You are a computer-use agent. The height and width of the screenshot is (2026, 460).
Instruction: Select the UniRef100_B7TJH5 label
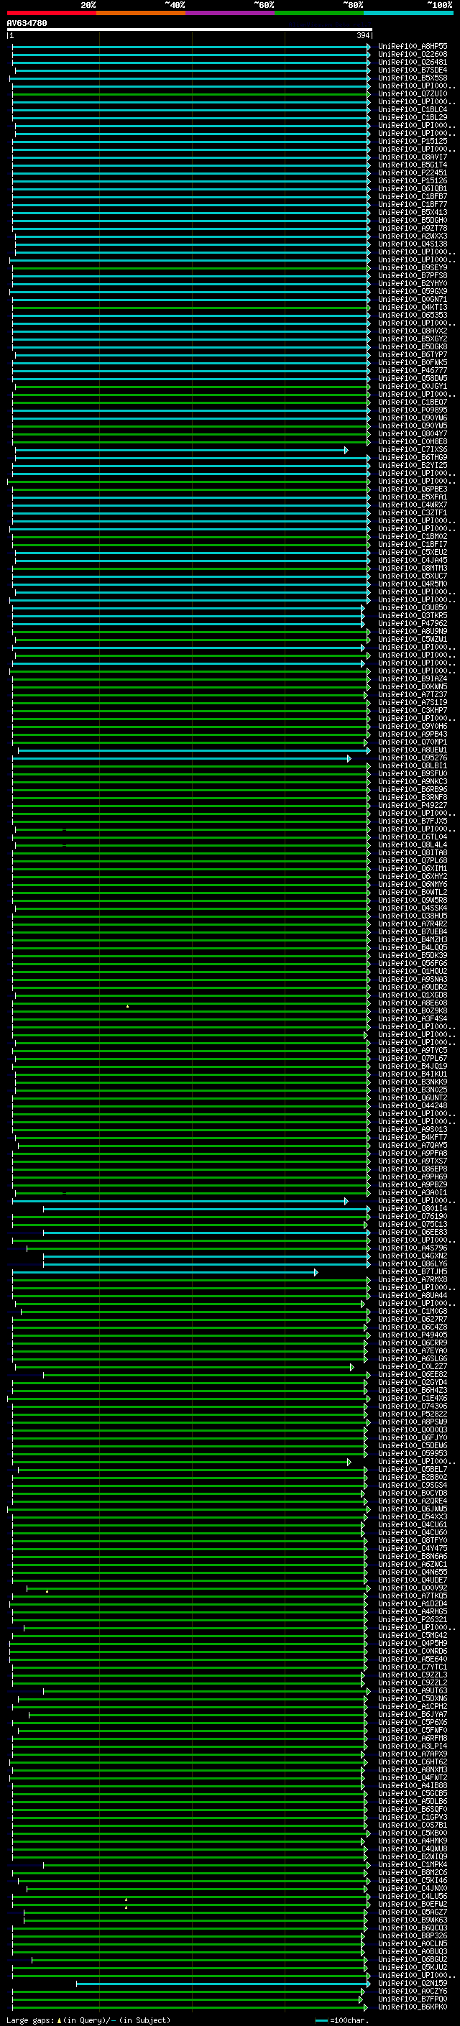click(x=412, y=1272)
